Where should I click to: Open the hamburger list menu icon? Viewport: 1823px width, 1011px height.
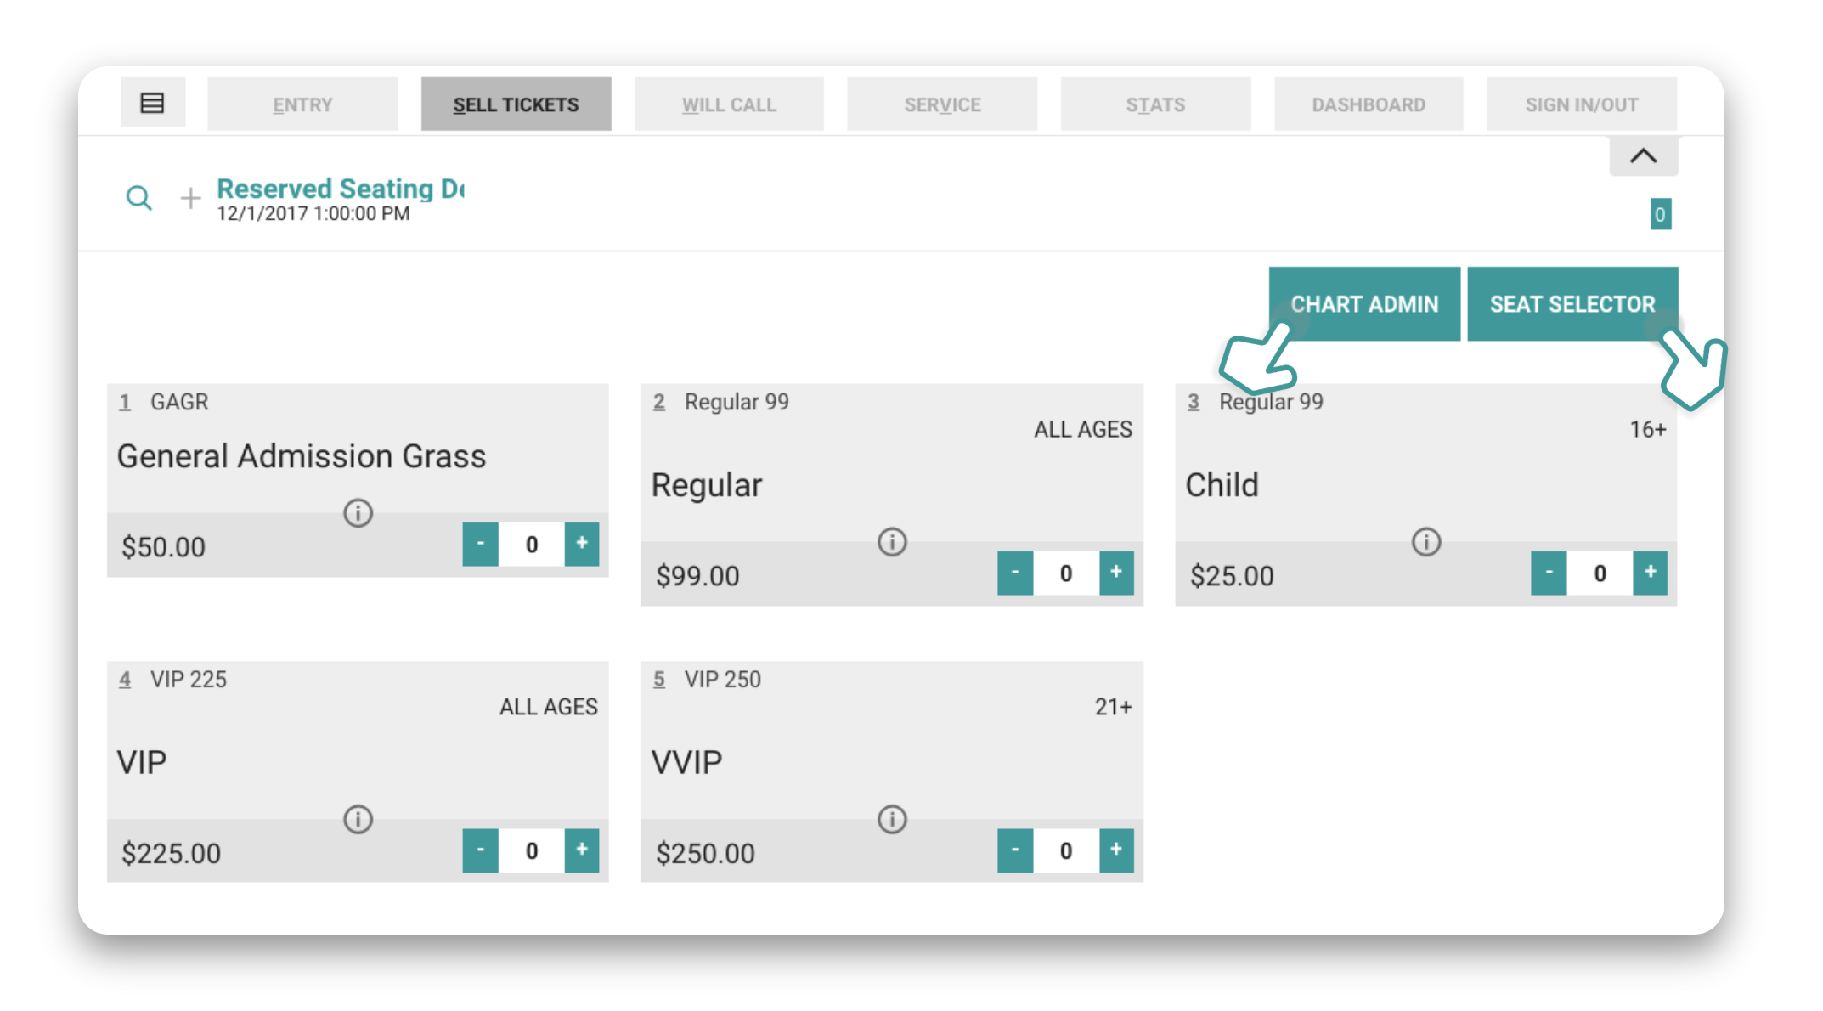[153, 103]
